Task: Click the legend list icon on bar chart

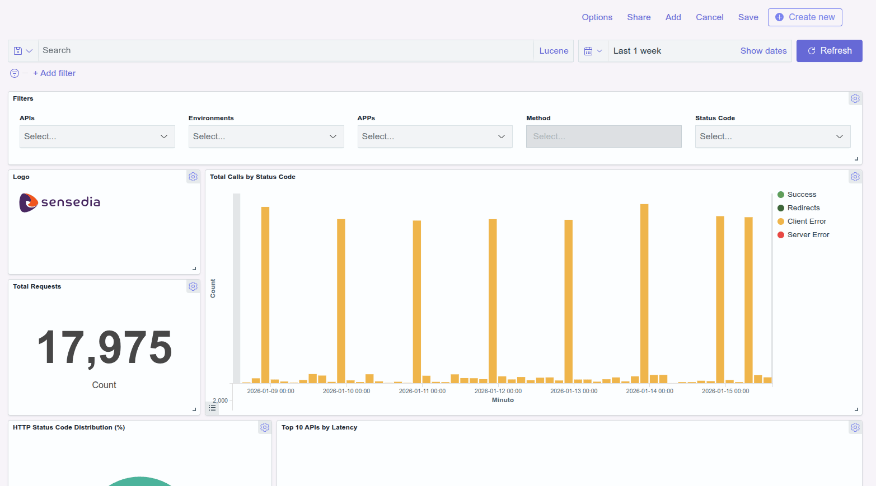Action: pos(212,408)
